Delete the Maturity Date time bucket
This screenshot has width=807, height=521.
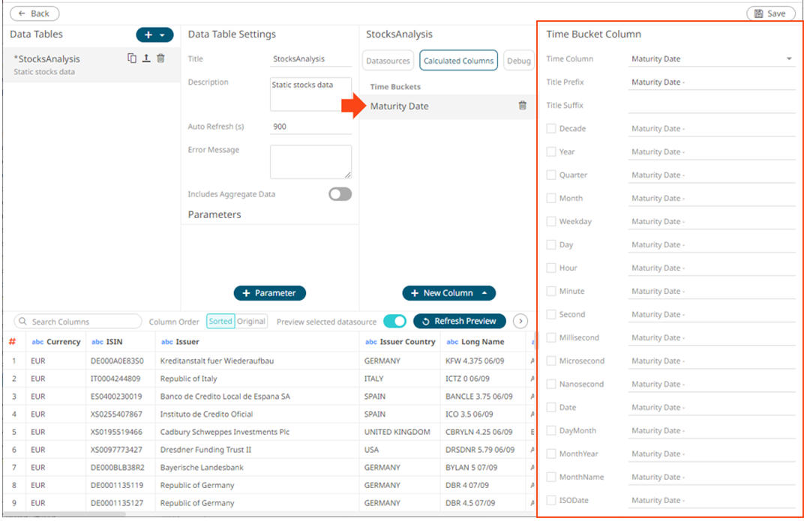[523, 106]
